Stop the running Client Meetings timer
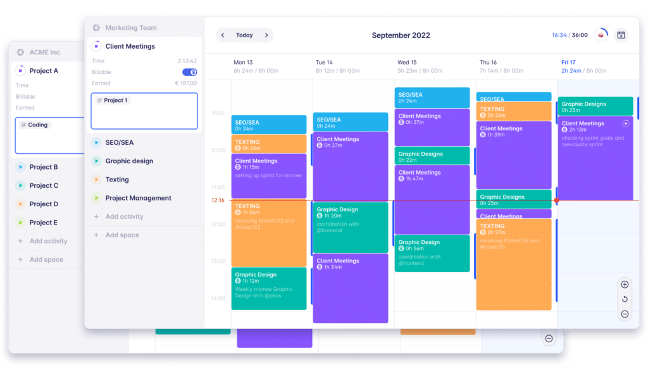648x370 pixels. pos(96,46)
